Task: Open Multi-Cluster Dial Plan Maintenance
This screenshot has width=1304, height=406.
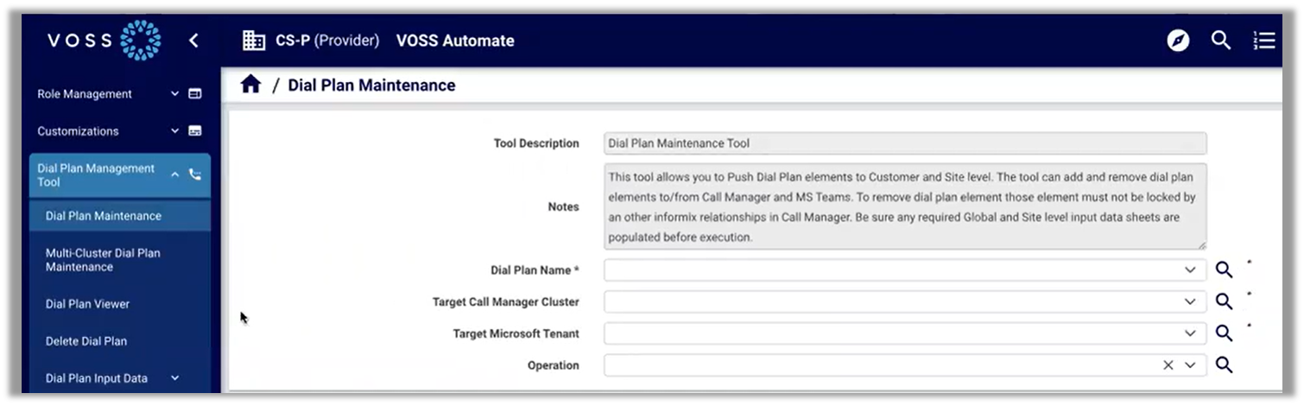Action: (120, 260)
